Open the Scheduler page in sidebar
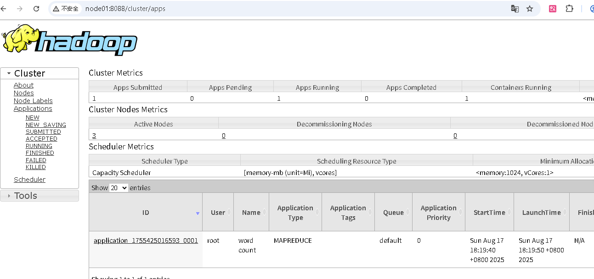Image resolution: width=594 pixels, height=279 pixels. coord(29,180)
